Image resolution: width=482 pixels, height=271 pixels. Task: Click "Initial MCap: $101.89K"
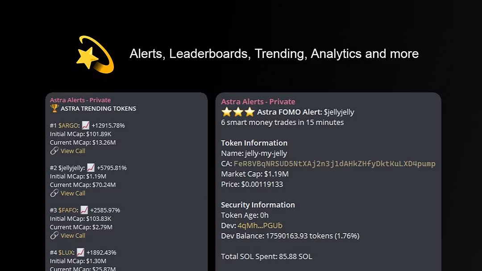(x=80, y=134)
